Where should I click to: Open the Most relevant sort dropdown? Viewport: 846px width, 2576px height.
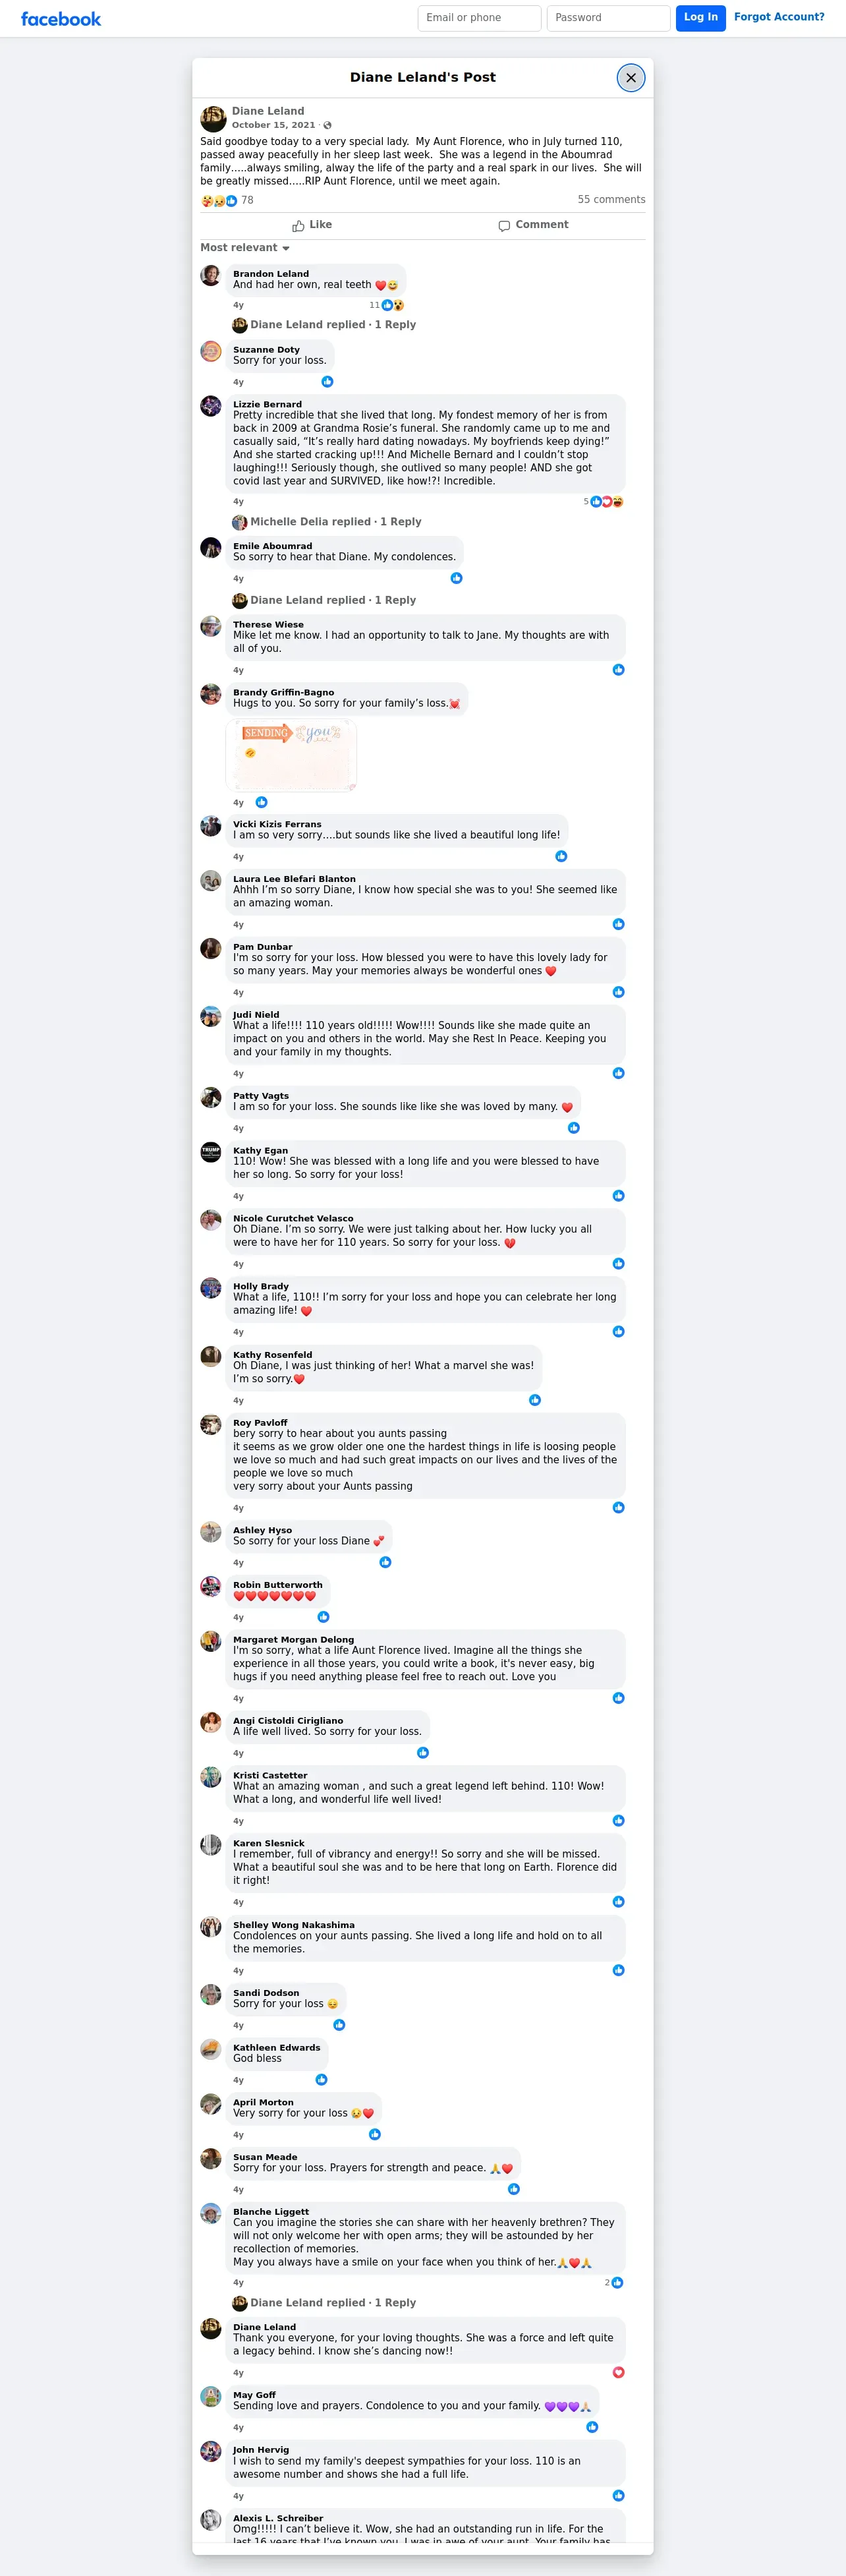pos(245,248)
